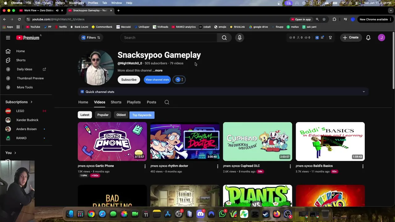Bookmark this page with star icon
Viewport: 395px width, 222px height.
click(x=324, y=19)
